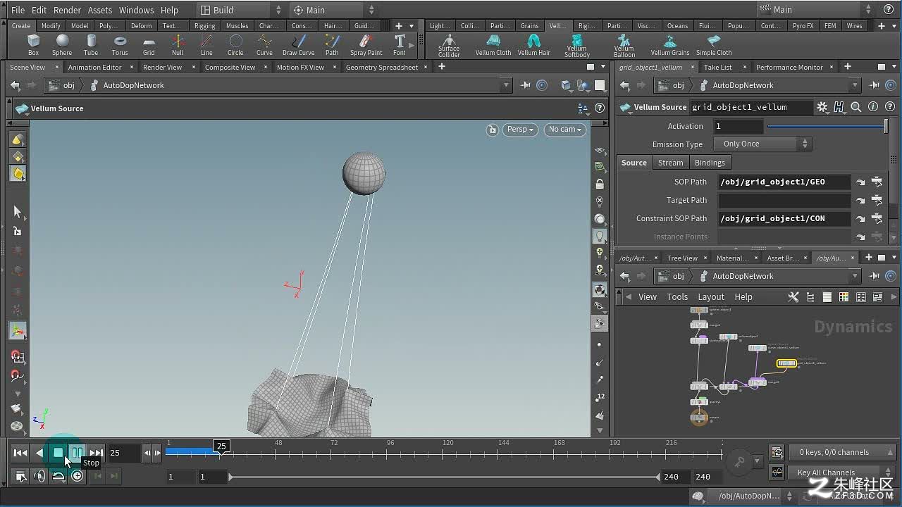Select the Path shelf tool
Viewport: 902px width, 507px height.
[332, 45]
